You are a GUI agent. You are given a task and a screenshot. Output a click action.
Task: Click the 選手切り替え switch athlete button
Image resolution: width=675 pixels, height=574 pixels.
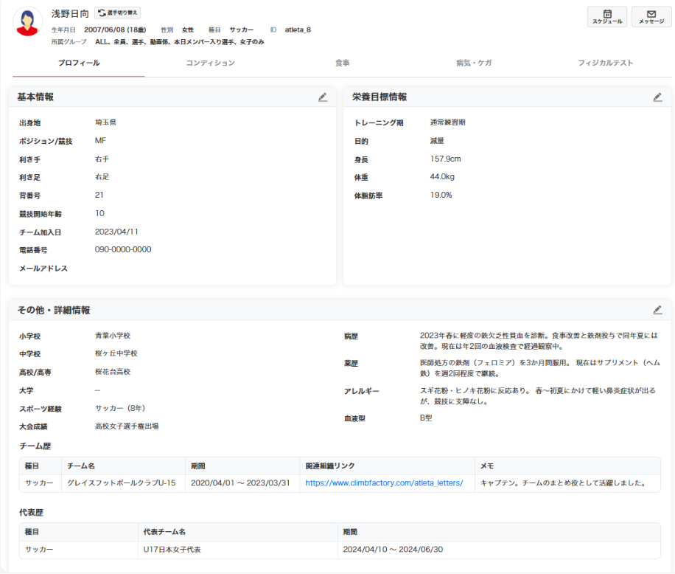point(118,13)
